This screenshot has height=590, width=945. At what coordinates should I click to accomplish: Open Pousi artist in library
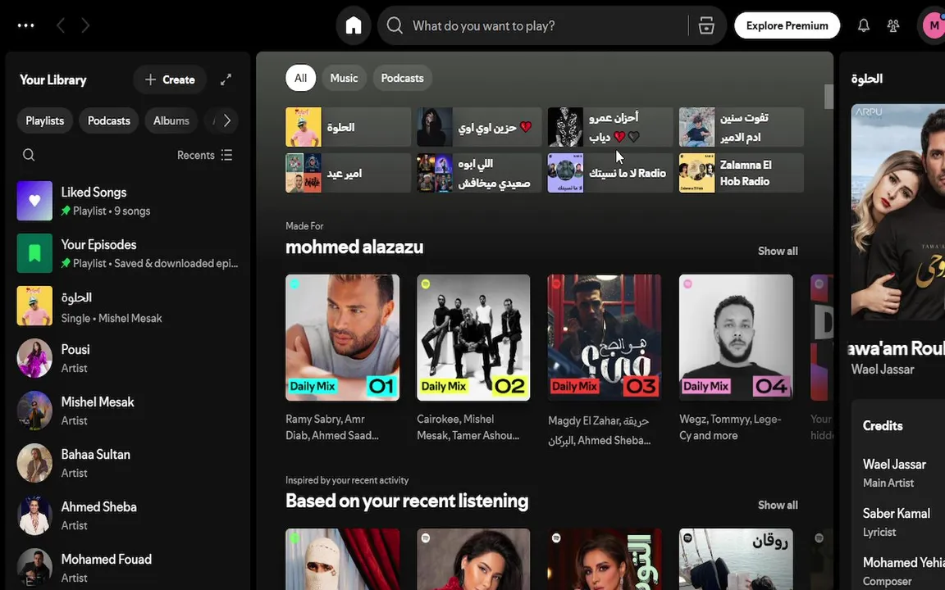[x=128, y=358]
